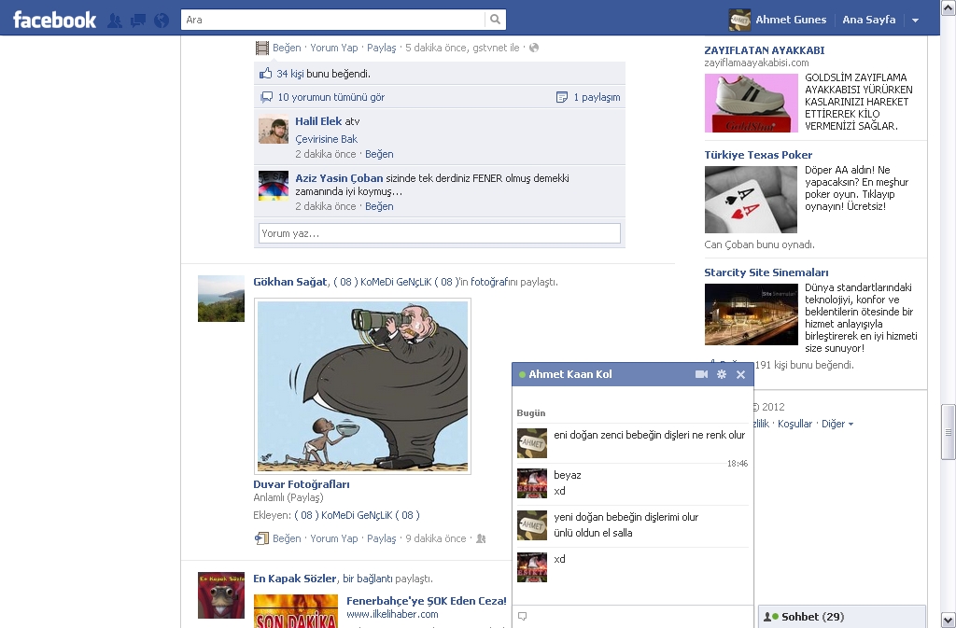Open chat options gear for Ahmet Kaan Kol

point(722,374)
